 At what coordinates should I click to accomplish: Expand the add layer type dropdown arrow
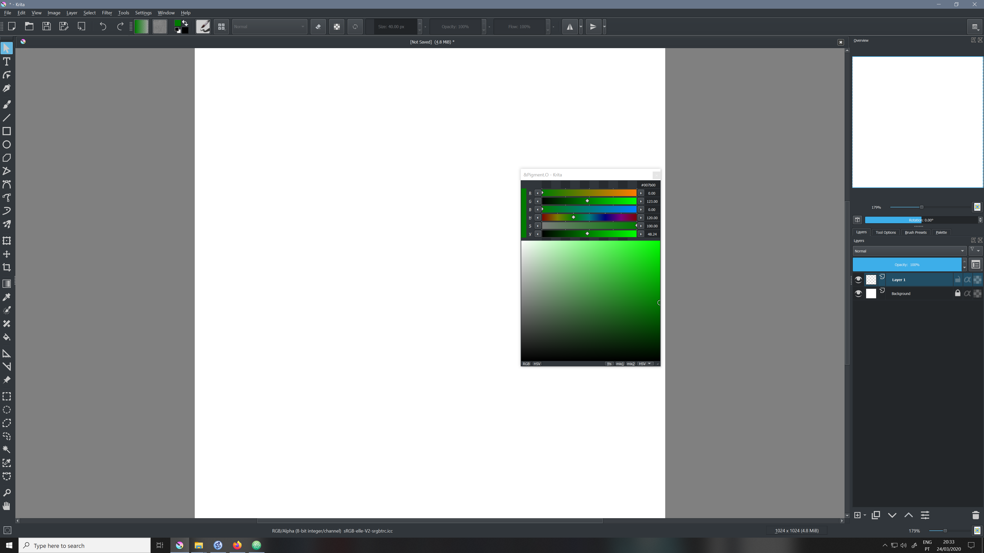[865, 515]
